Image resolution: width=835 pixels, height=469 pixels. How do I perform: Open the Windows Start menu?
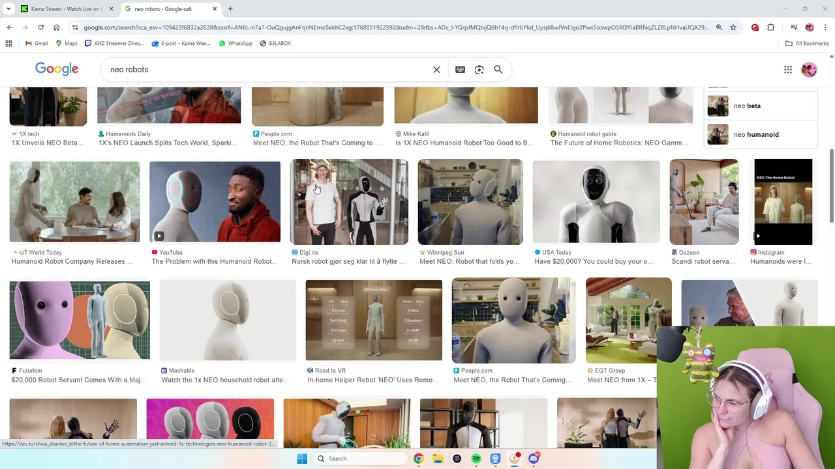pyautogui.click(x=302, y=459)
